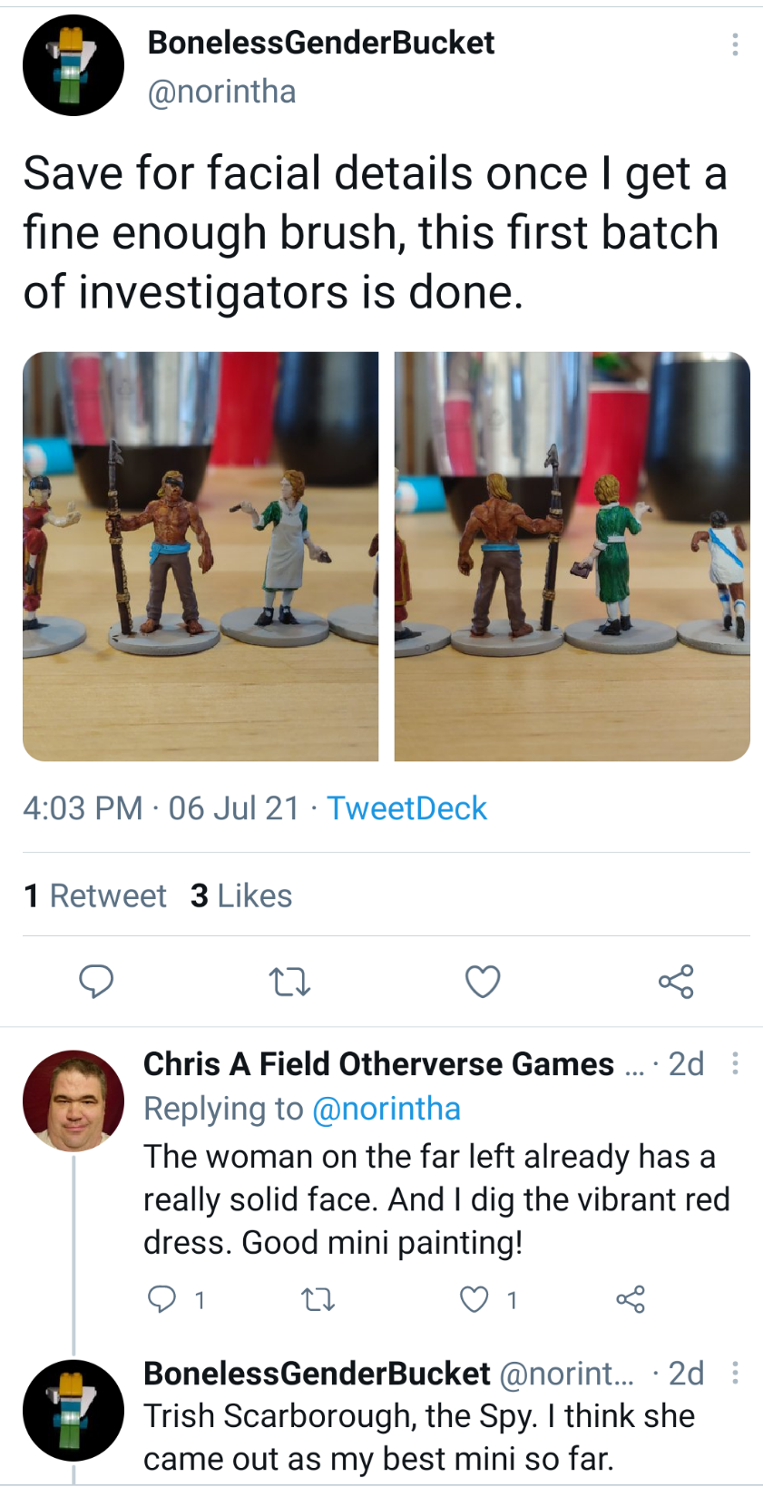Image resolution: width=763 pixels, height=1487 pixels.
Task: View the 3 Likes list
Action: pyautogui.click(x=241, y=895)
